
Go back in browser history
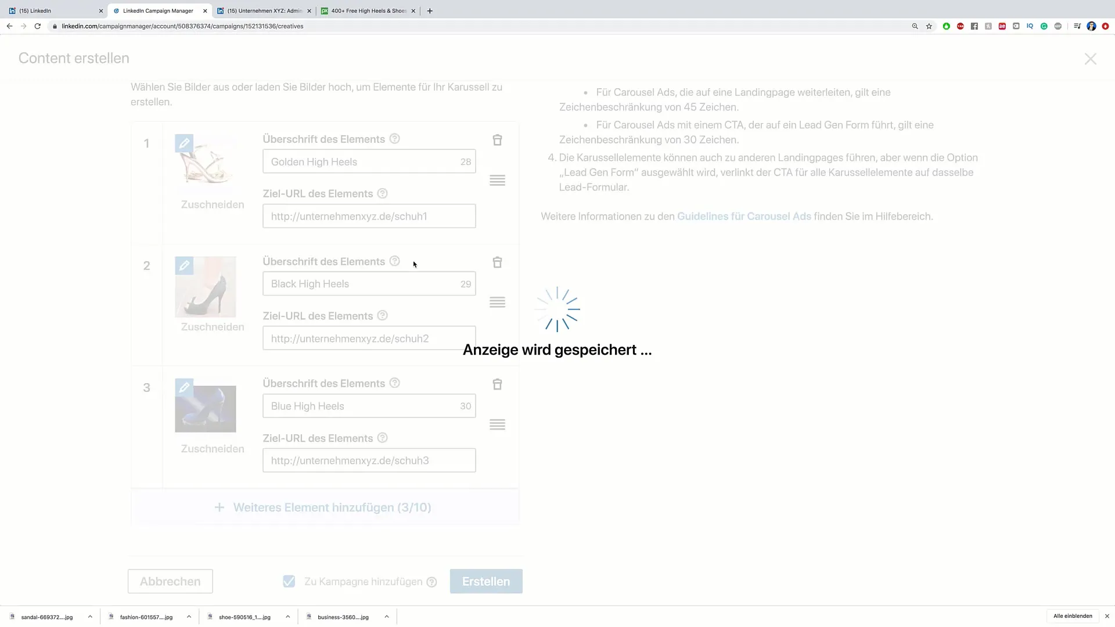click(10, 26)
